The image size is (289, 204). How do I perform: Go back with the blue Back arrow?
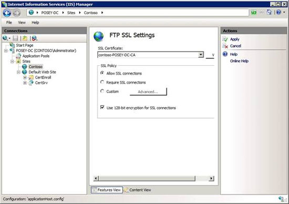tap(7, 13)
